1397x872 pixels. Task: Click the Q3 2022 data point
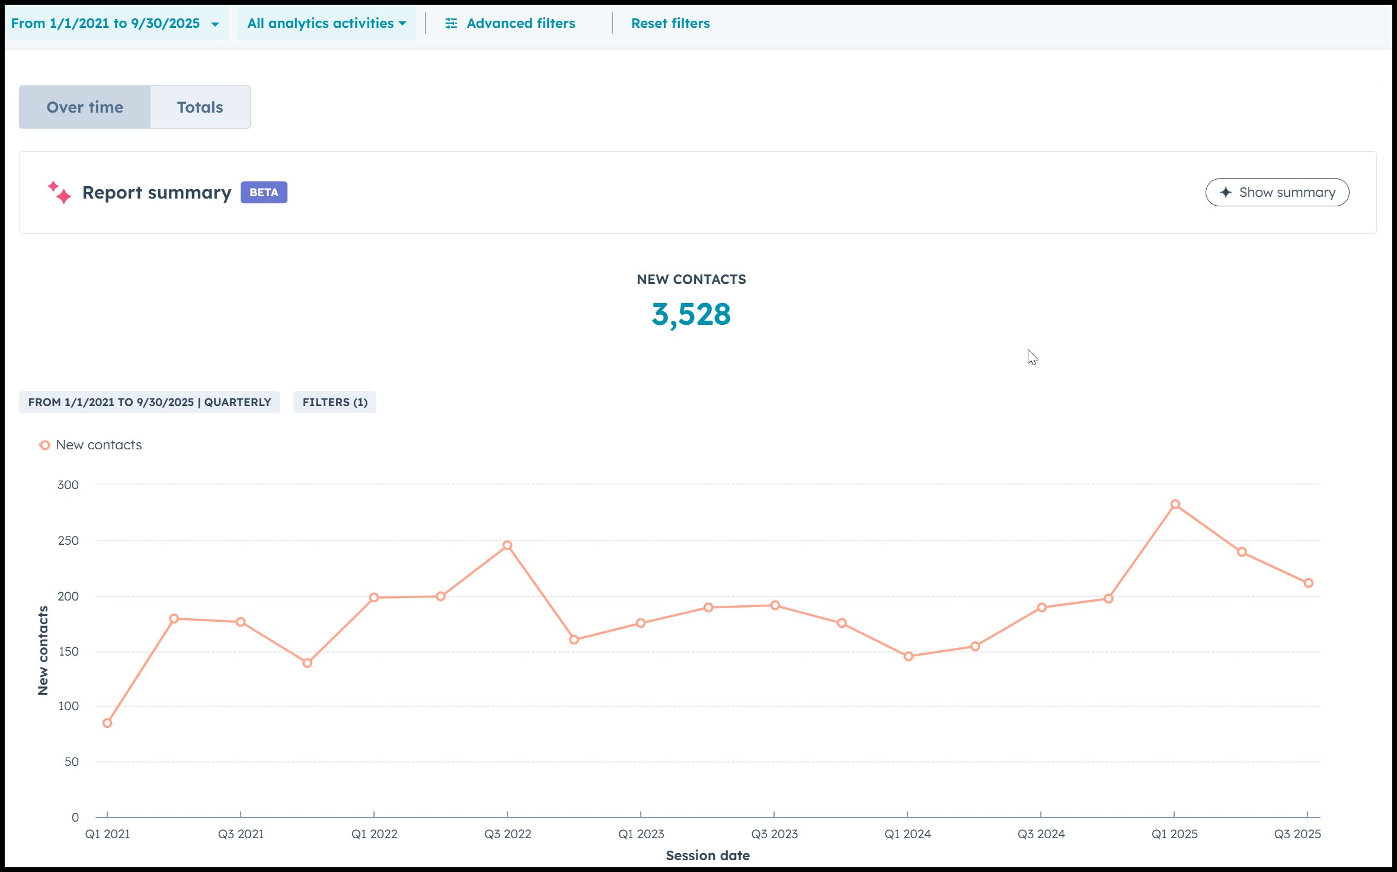tap(507, 545)
